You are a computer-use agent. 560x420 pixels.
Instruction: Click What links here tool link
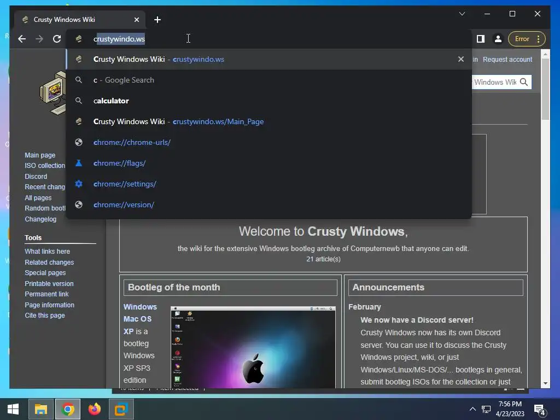click(x=47, y=252)
